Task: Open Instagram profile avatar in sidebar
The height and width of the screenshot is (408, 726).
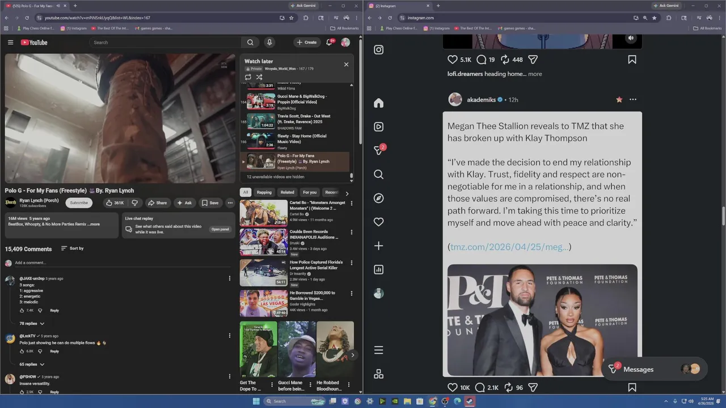Action: click(x=379, y=294)
